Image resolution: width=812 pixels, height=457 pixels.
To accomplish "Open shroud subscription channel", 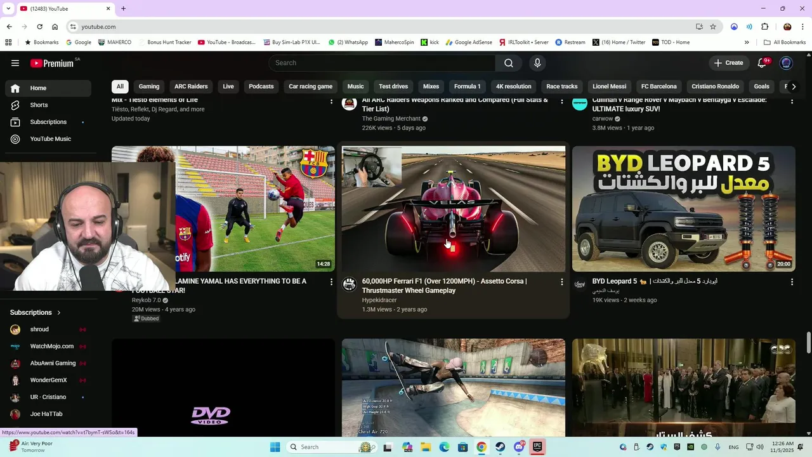I will (x=39, y=329).
